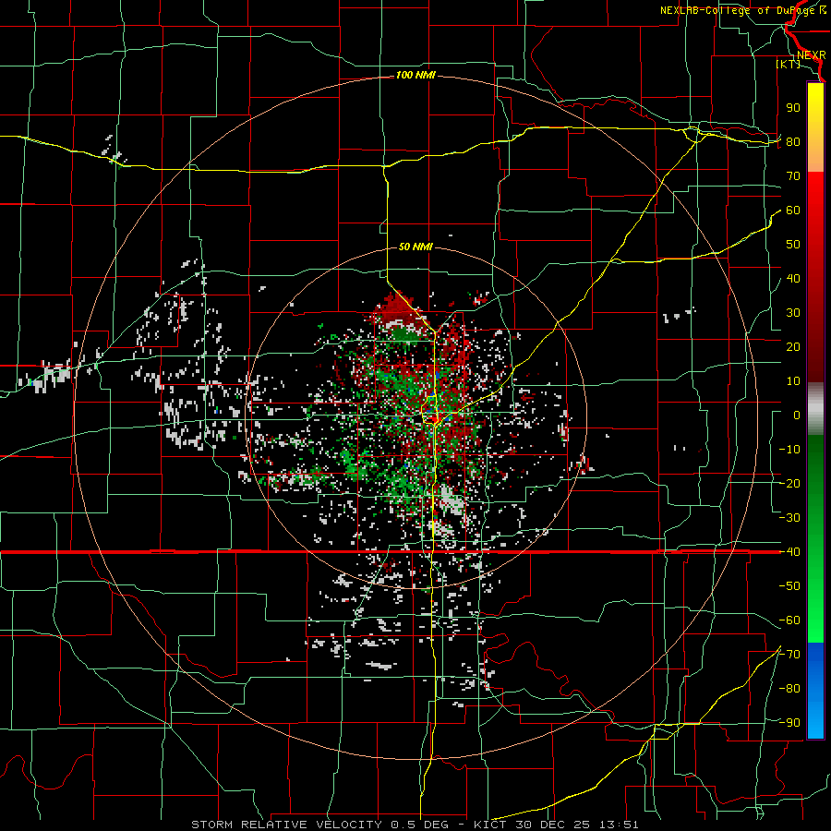Screen dimensions: 831x831
Task: Click the gray zero-velocity segment of the color bar
Action: click(815, 408)
